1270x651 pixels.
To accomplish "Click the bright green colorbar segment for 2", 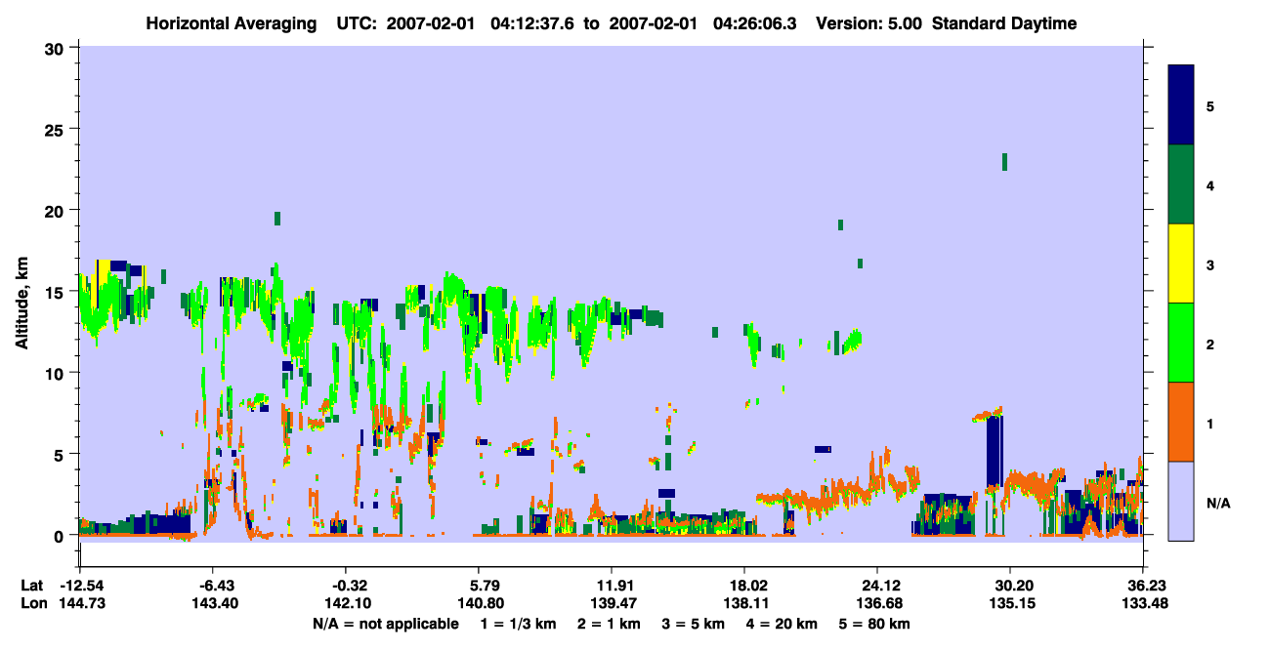I will tap(1181, 343).
